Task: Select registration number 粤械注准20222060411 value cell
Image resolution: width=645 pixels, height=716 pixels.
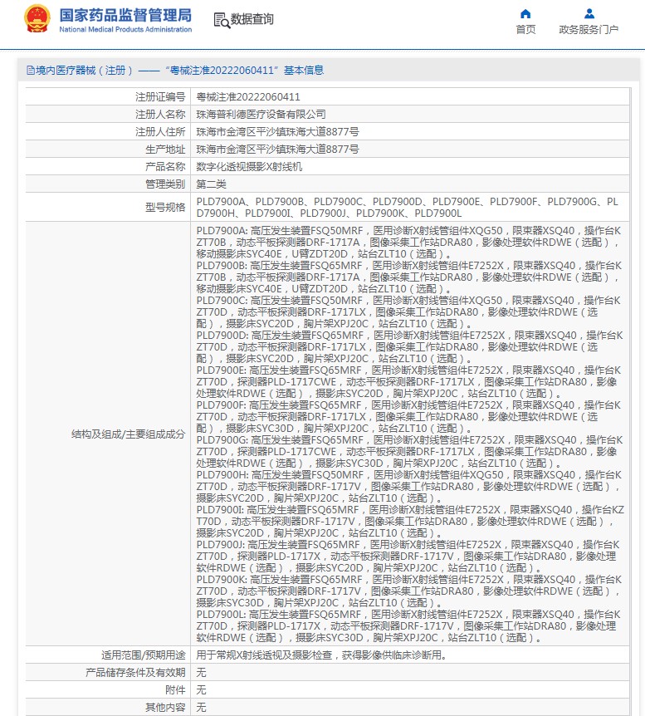Action: (410, 97)
